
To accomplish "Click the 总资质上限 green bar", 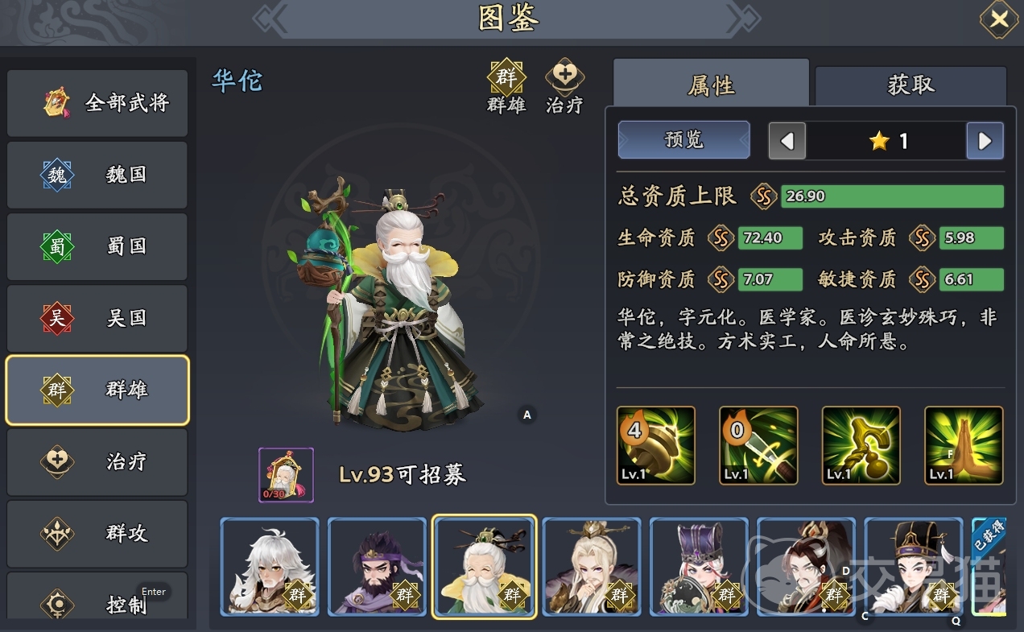I will [x=892, y=196].
